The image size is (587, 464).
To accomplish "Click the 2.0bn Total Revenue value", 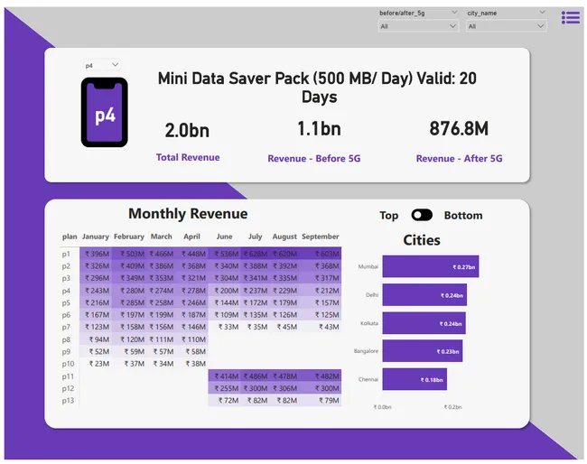I will pos(187,131).
